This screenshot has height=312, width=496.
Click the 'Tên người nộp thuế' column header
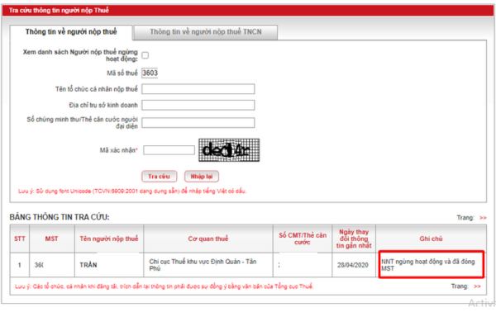click(x=109, y=239)
